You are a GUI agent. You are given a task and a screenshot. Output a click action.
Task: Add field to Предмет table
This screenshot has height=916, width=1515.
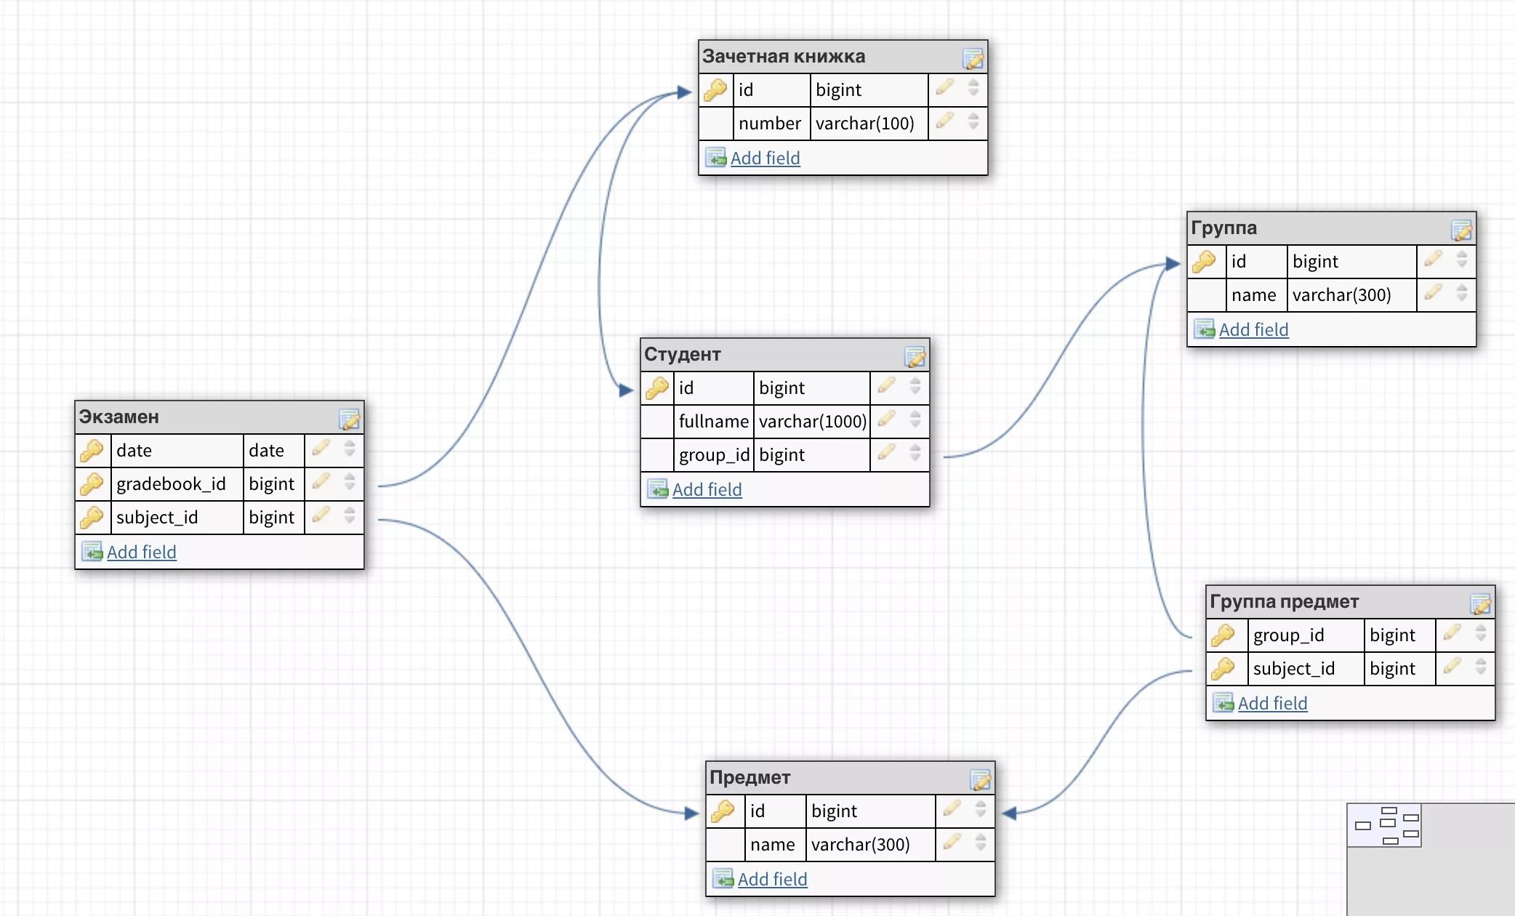coord(772,879)
